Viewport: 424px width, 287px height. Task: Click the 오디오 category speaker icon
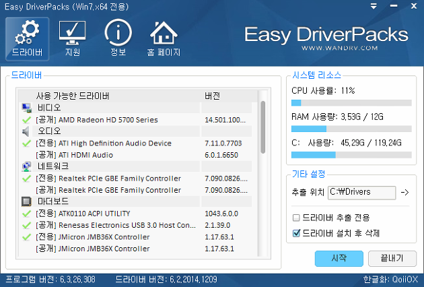pos(26,131)
